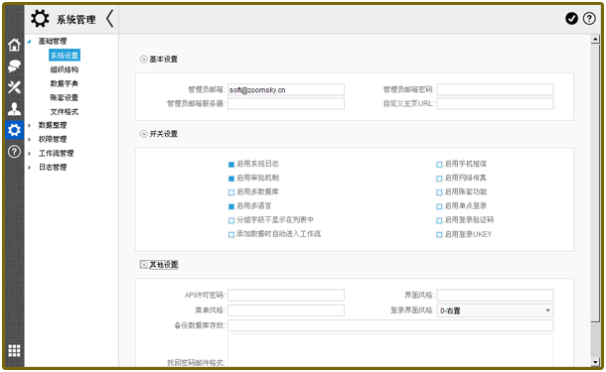This screenshot has height=372, width=606.
Task: Collapse the 基本设置 section icon
Action: [143, 60]
